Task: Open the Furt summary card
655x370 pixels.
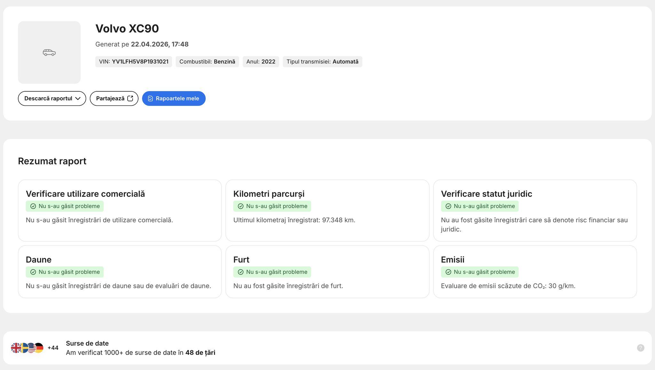Action: [327, 272]
